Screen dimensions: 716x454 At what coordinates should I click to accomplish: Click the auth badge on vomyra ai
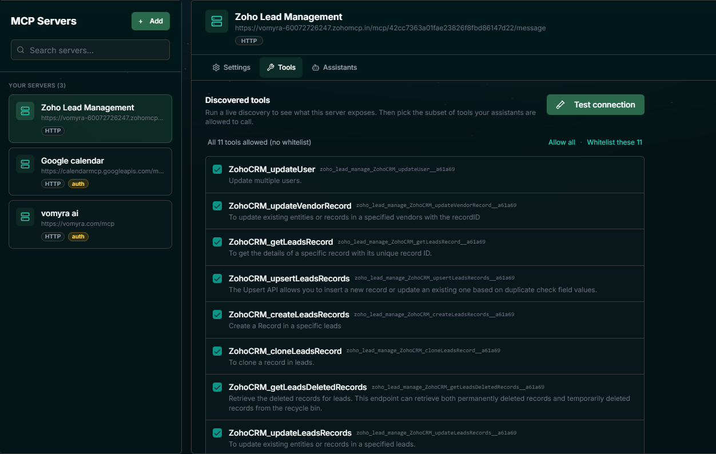78,237
